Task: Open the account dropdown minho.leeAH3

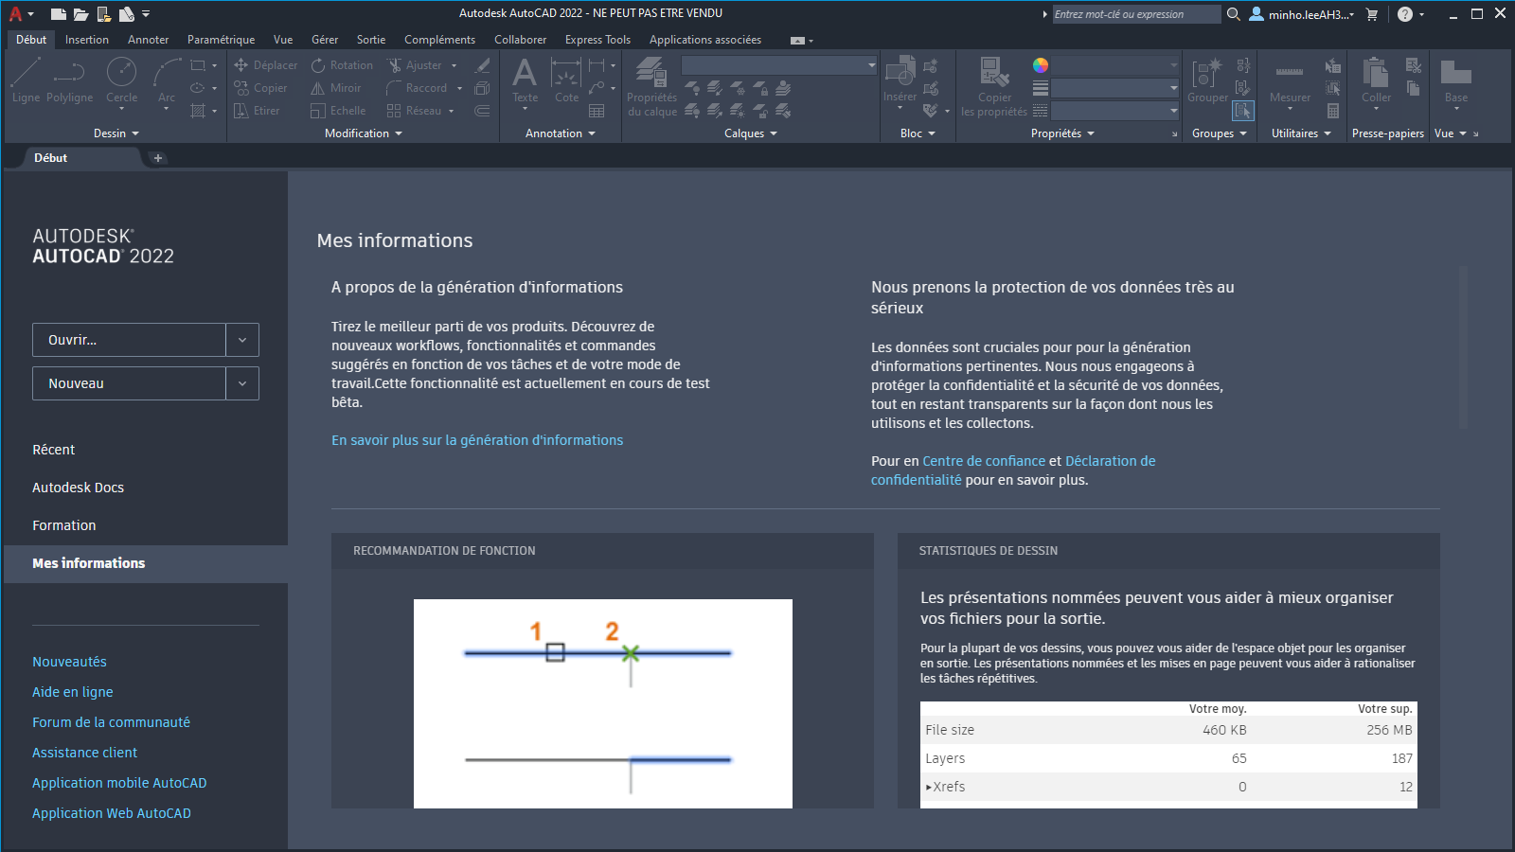Action: tap(1303, 14)
